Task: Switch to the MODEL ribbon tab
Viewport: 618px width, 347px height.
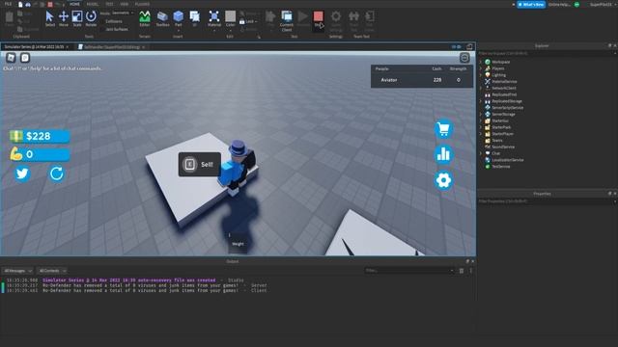Action: (x=93, y=4)
